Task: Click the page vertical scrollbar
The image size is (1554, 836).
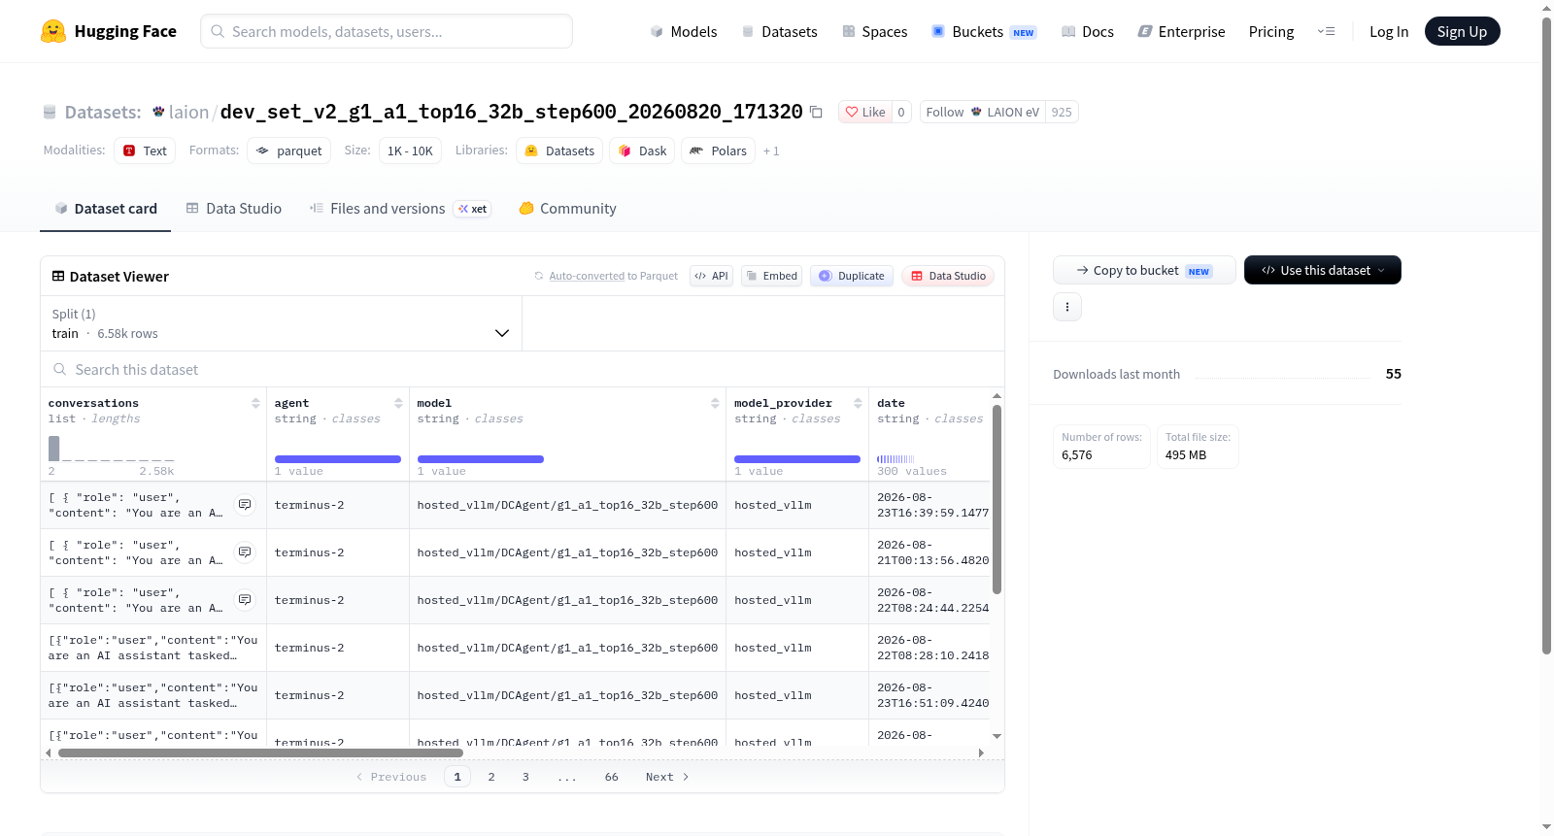Action: coord(1546,336)
